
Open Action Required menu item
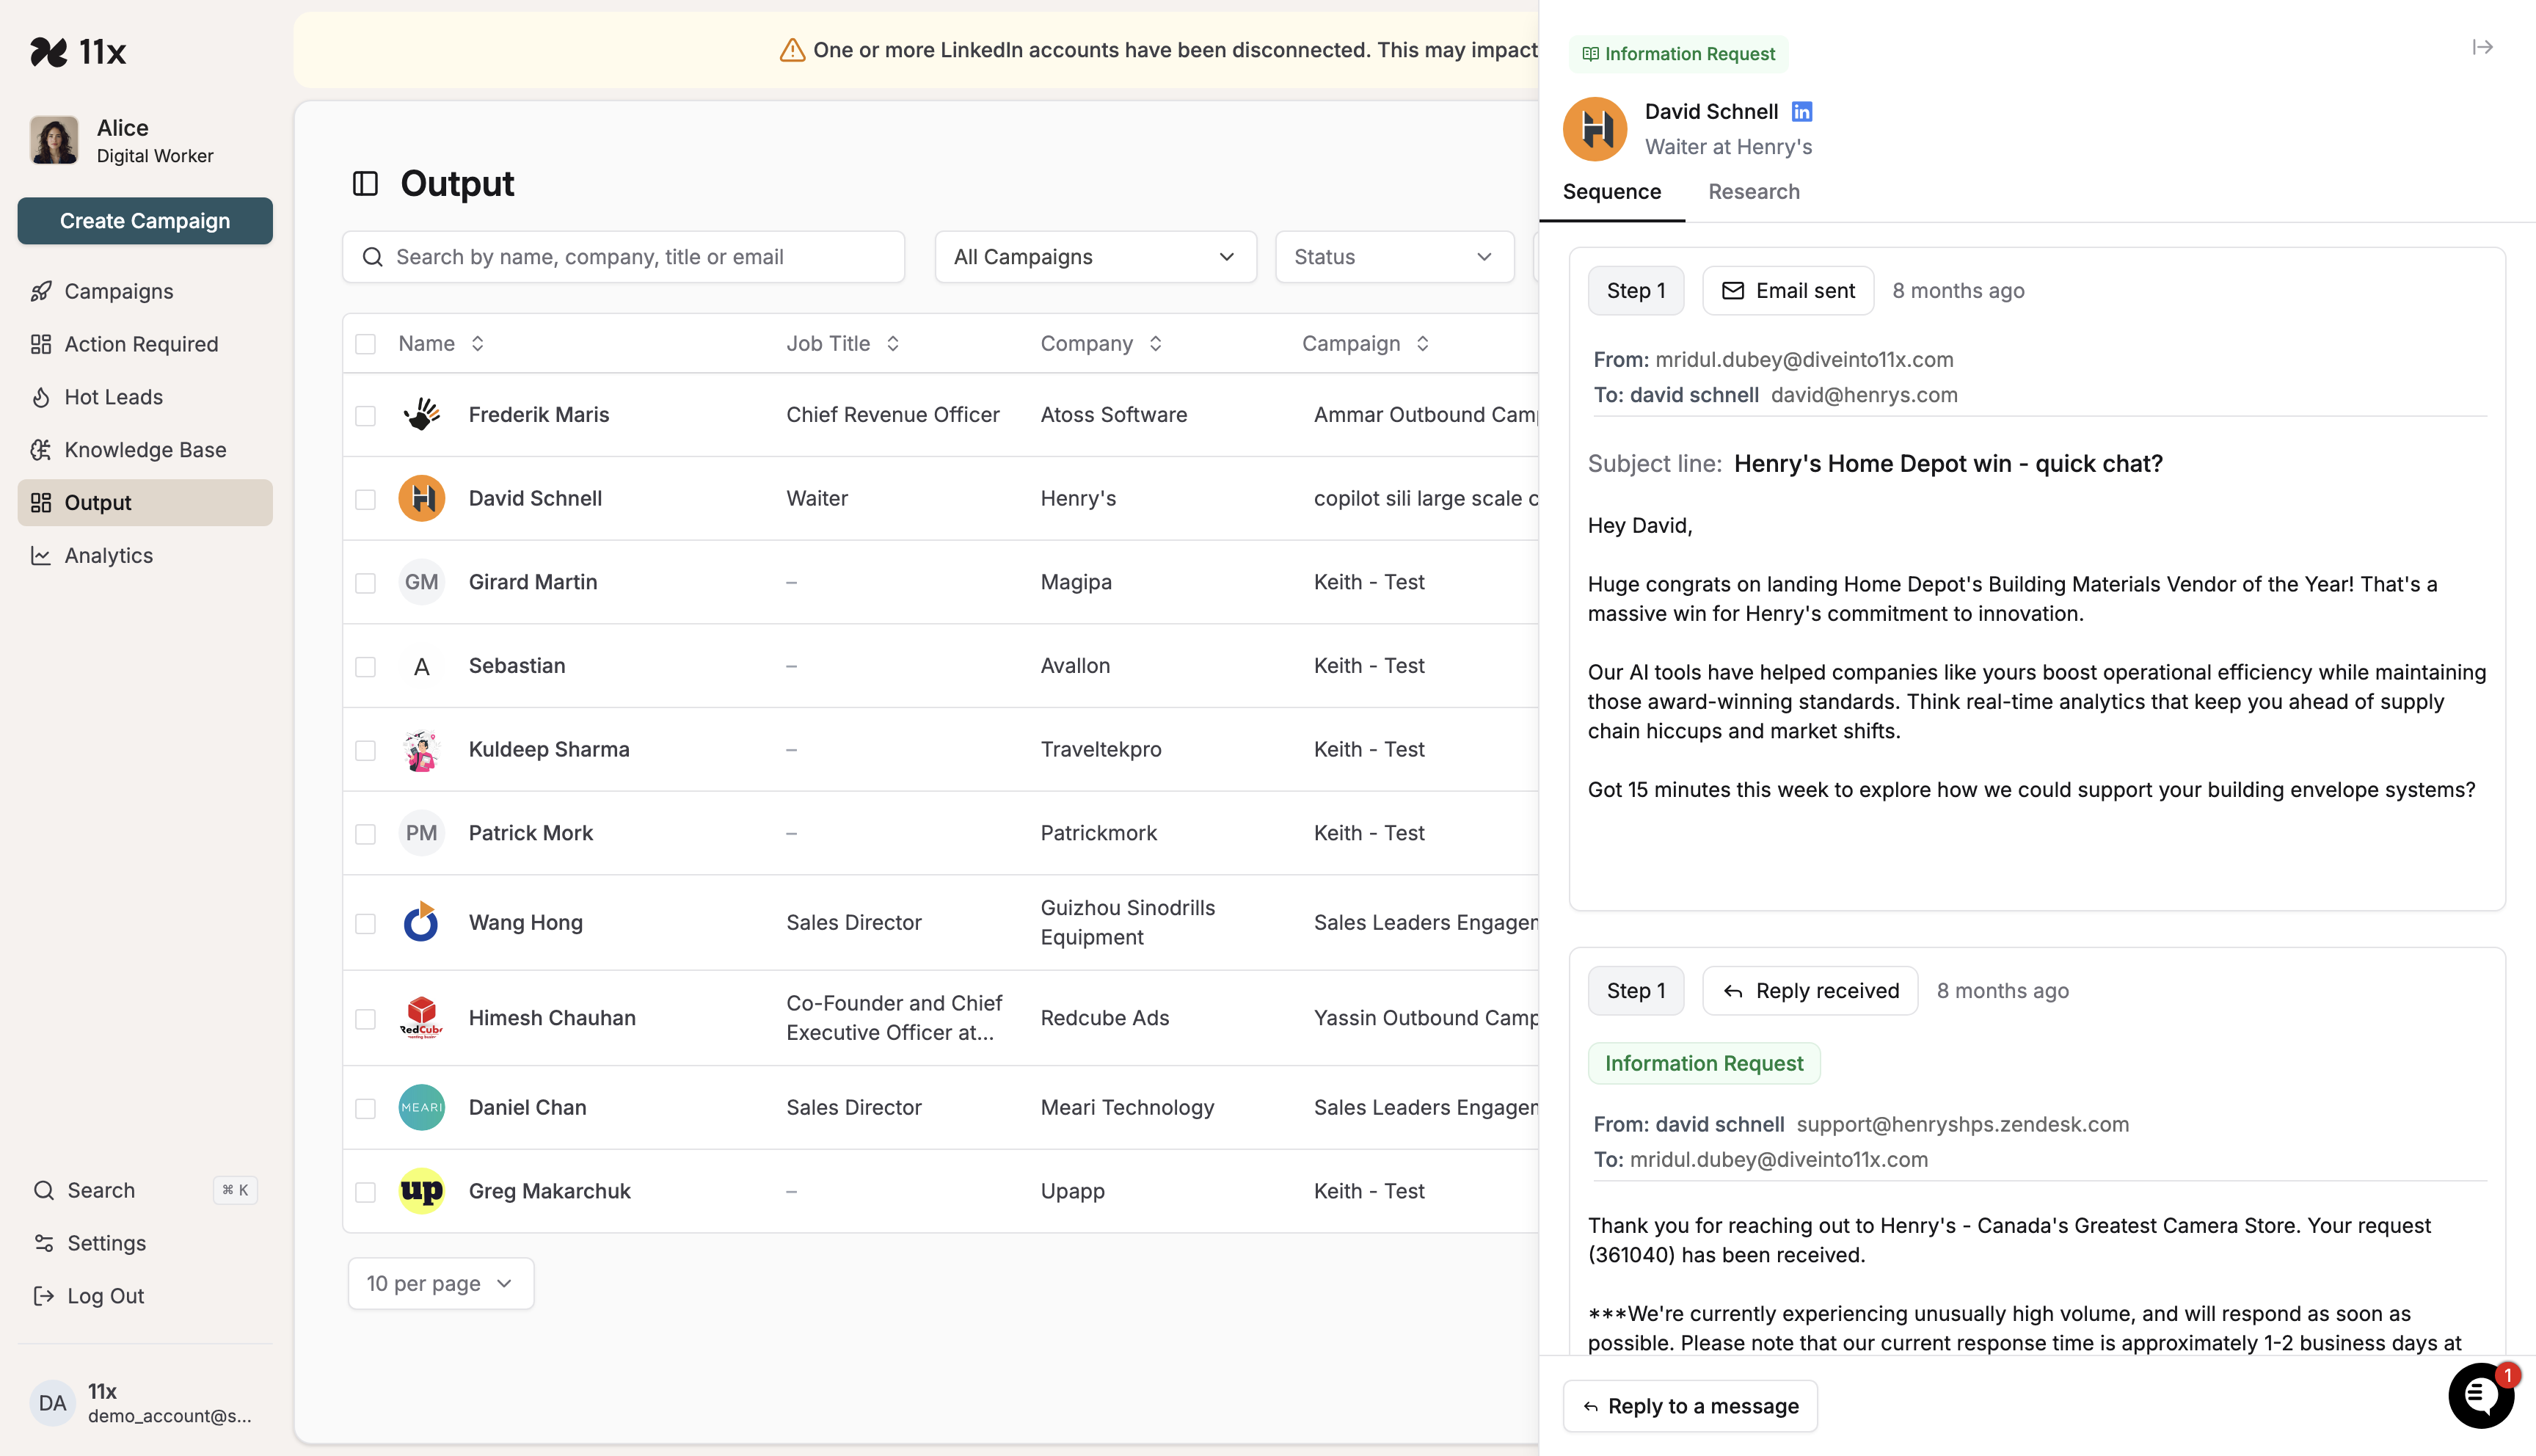[x=141, y=344]
